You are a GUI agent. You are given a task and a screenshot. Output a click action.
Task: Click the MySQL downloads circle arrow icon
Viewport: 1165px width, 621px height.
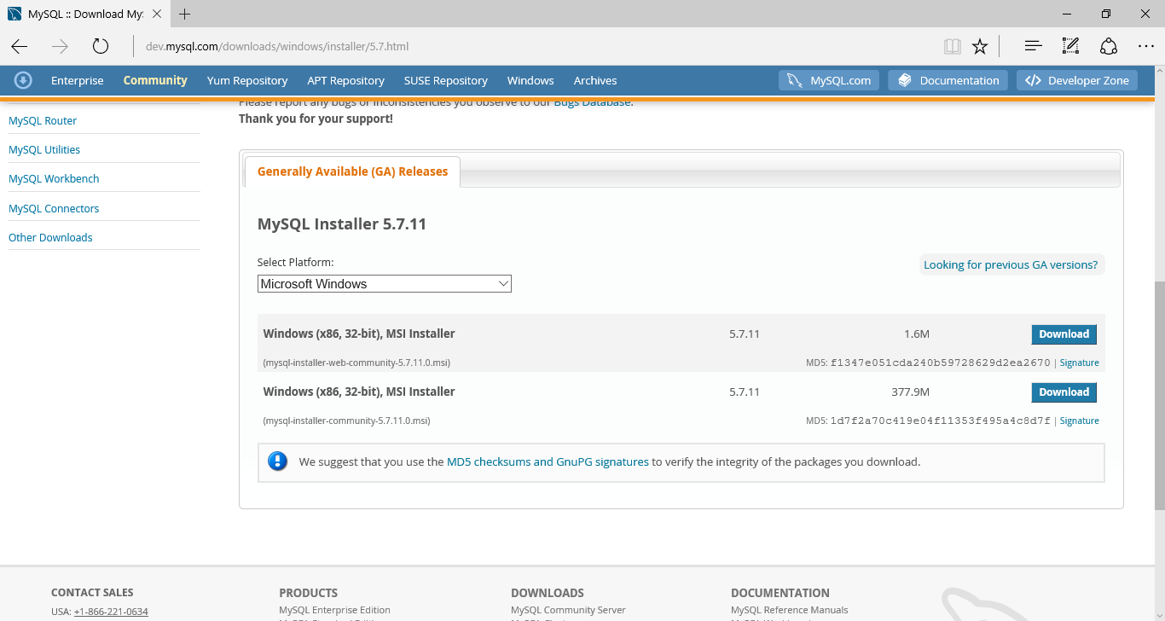pyautogui.click(x=23, y=80)
